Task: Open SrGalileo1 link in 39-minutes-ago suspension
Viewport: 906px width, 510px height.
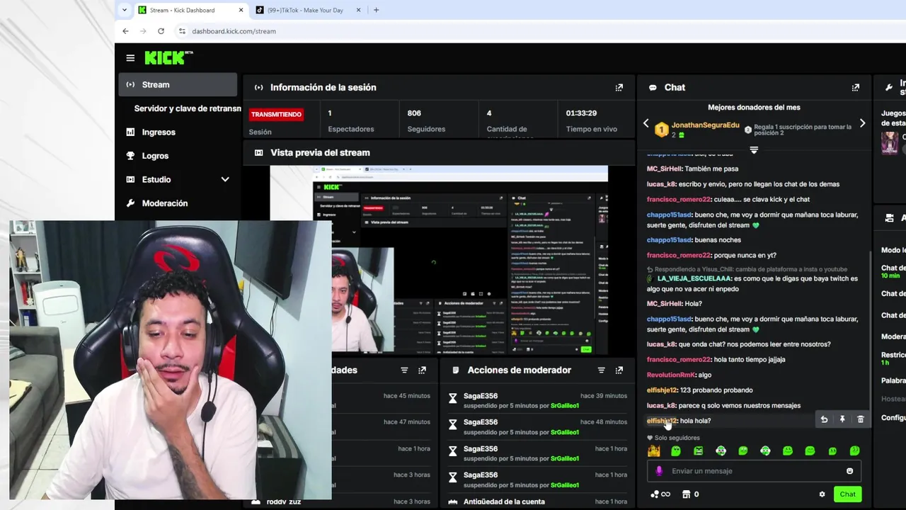Action: (x=565, y=406)
